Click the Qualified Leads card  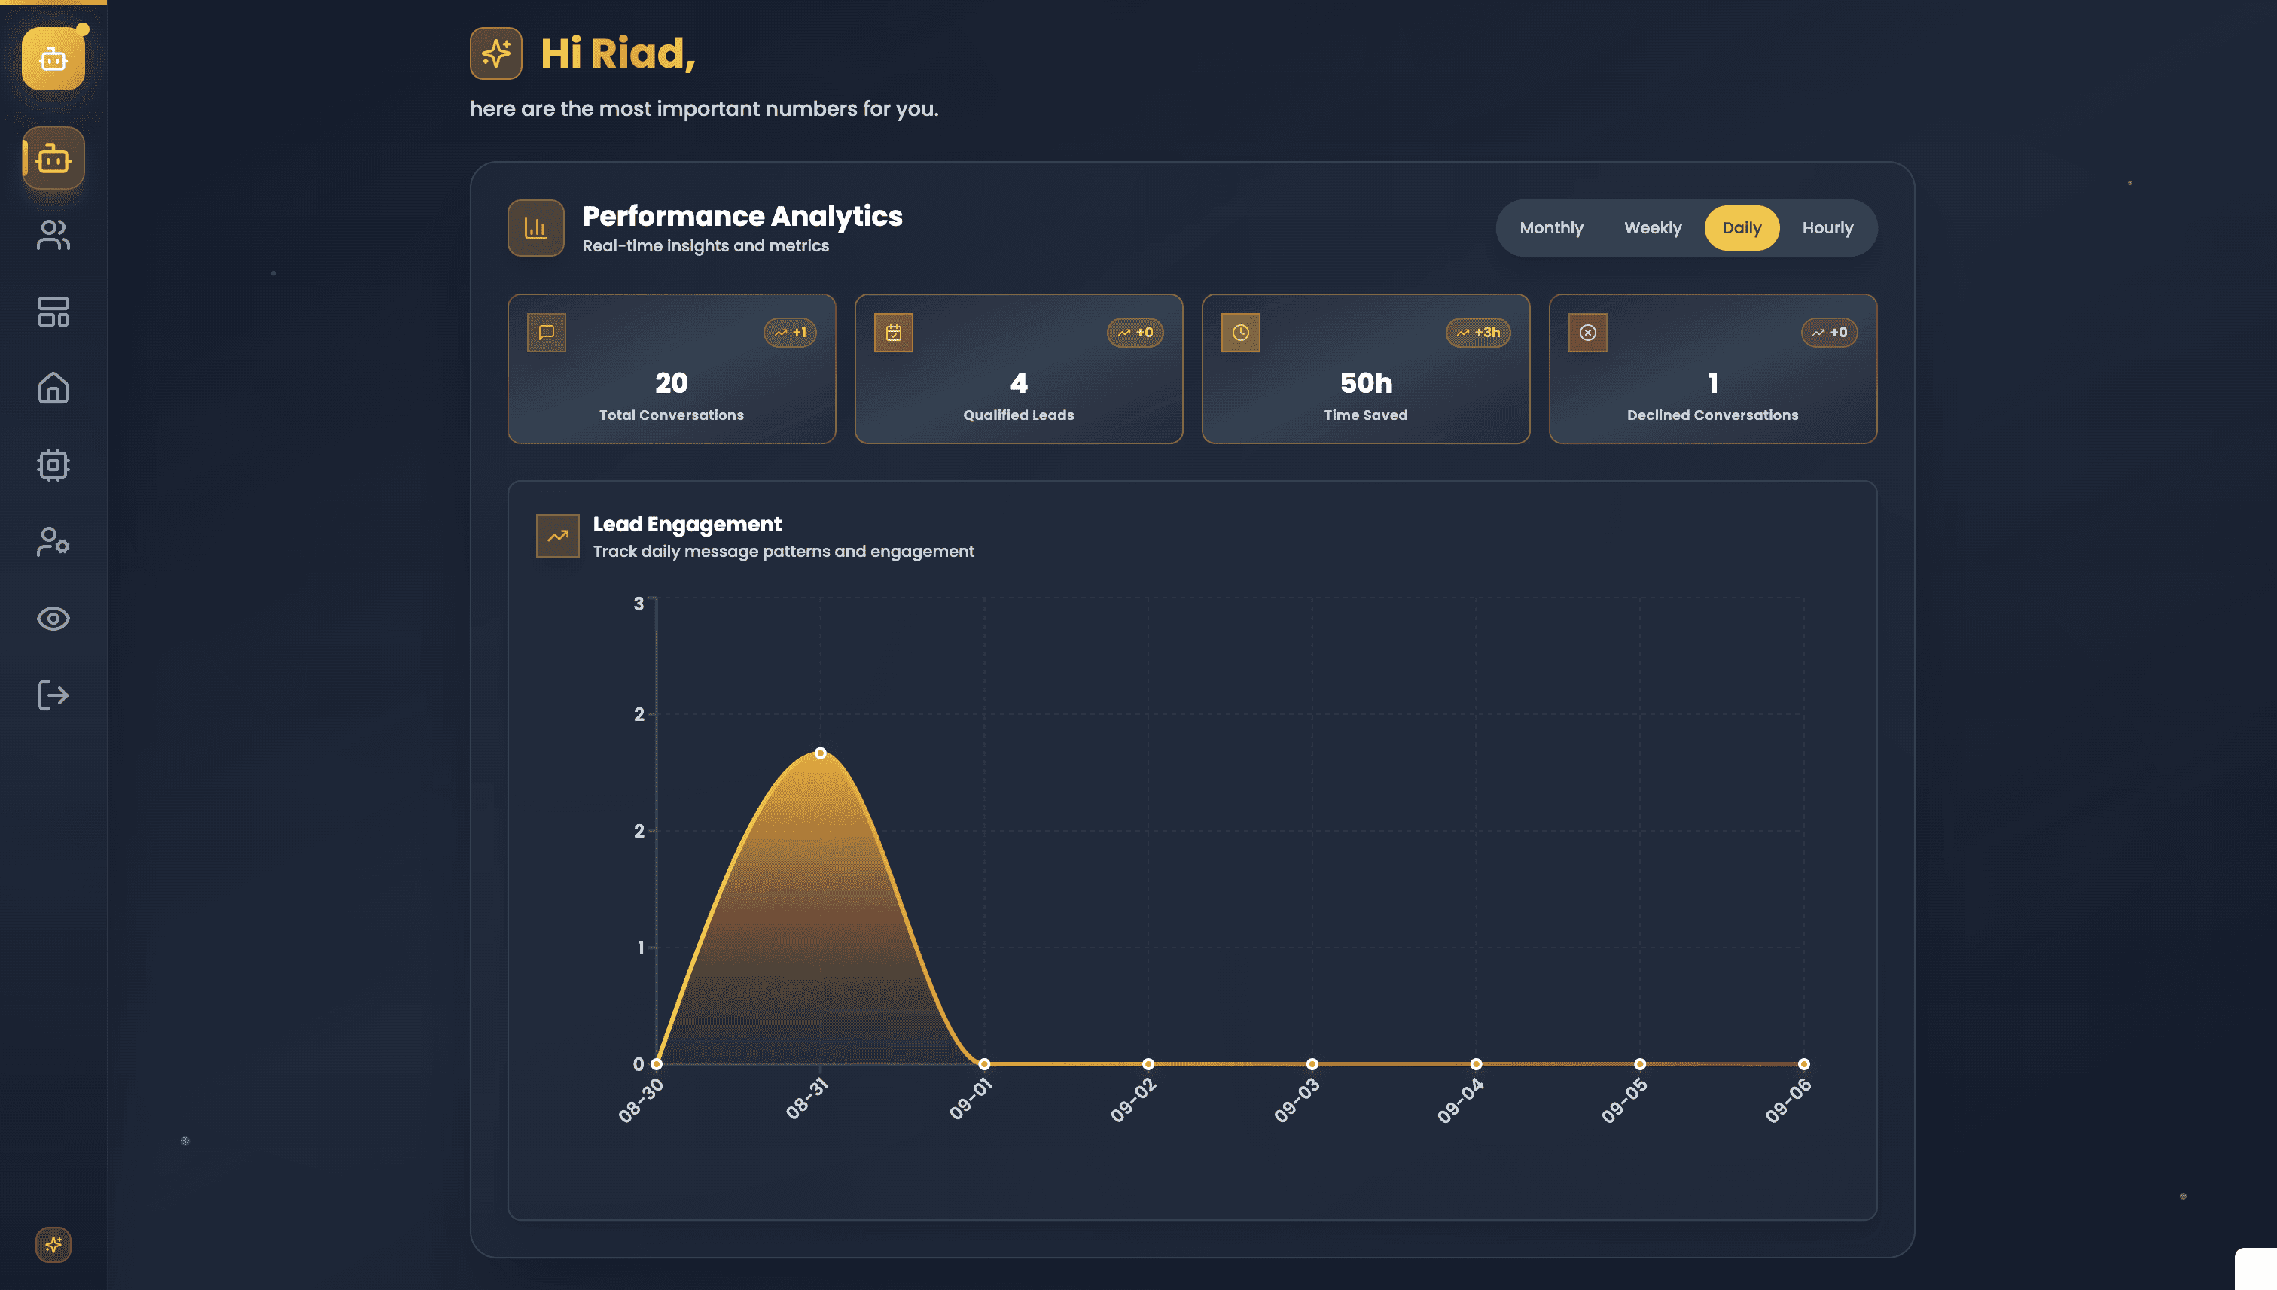click(x=1019, y=369)
